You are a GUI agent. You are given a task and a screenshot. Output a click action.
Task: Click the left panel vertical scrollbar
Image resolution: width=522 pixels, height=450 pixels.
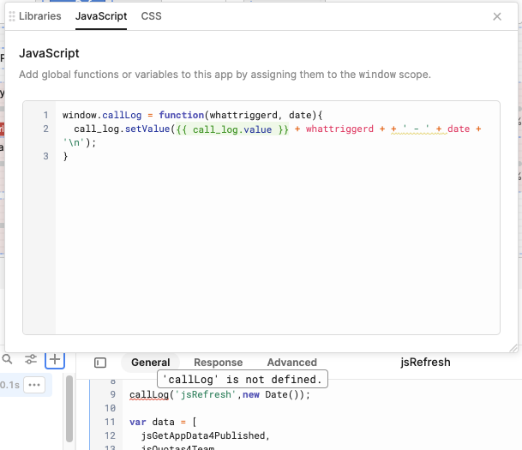[x=69, y=408]
